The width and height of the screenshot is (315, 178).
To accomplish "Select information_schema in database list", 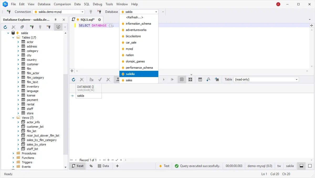I will [139, 24].
